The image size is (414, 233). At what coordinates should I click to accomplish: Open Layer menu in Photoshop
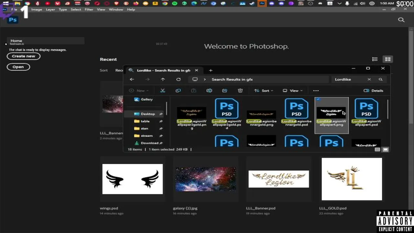tap(50, 9)
